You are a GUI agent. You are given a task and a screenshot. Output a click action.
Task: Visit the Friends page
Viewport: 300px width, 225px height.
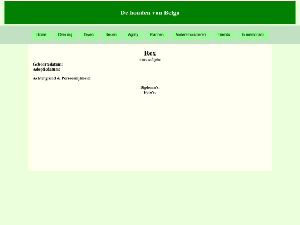[x=224, y=34]
